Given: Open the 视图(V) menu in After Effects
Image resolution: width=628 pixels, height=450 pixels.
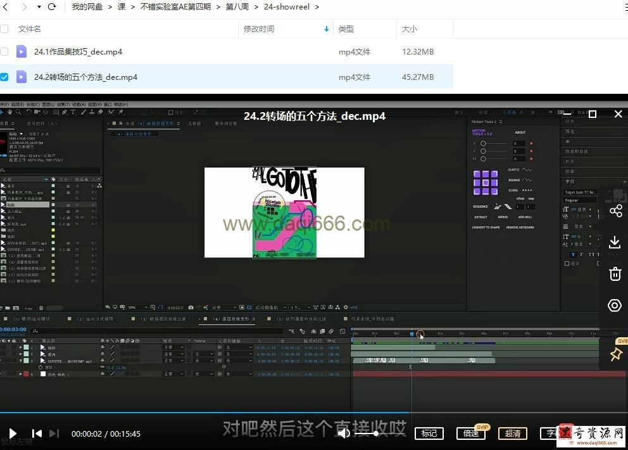Looking at the screenshot, I should pos(94,105).
